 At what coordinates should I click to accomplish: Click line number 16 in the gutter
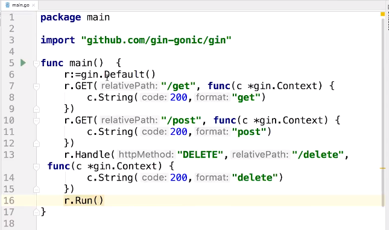pos(9,200)
